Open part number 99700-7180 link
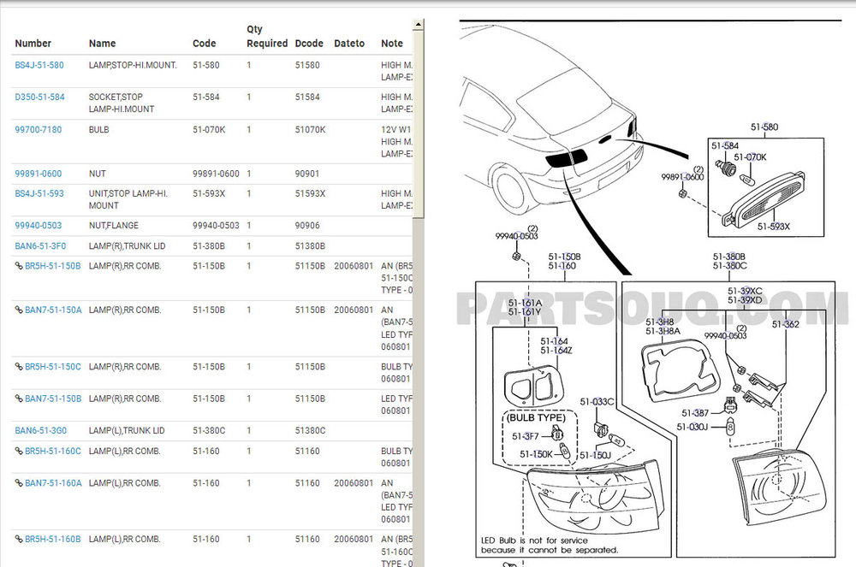Screen dimensions: 856x567 [39, 130]
